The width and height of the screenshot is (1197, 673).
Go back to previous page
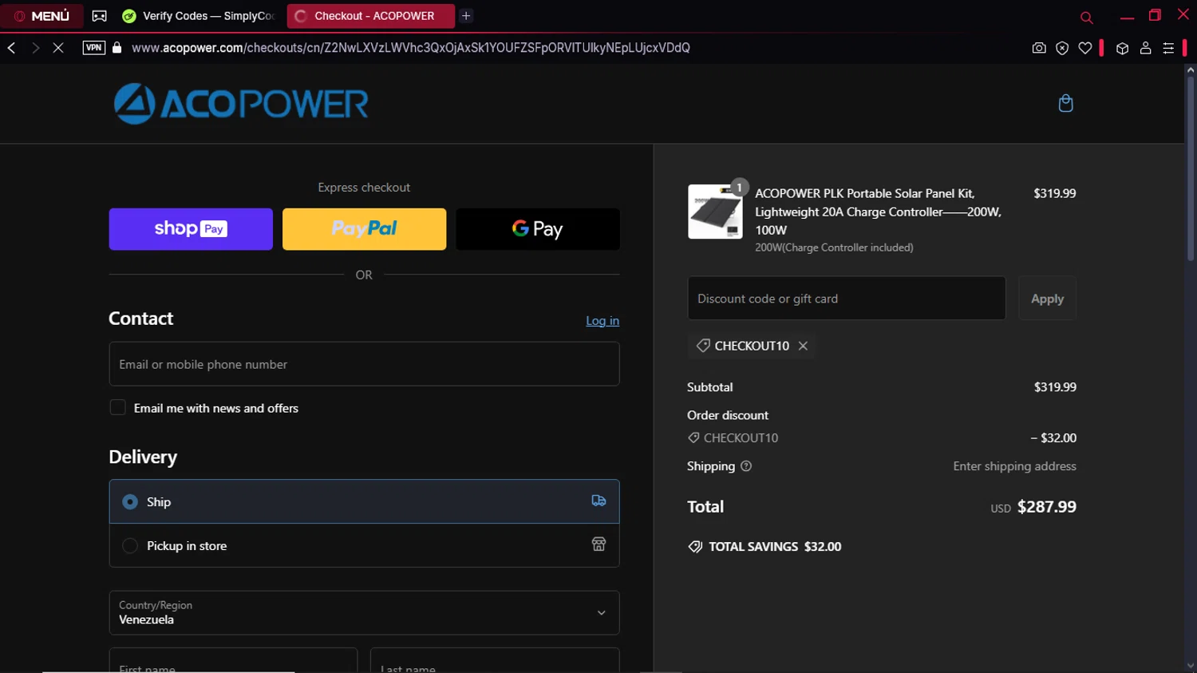tap(12, 48)
